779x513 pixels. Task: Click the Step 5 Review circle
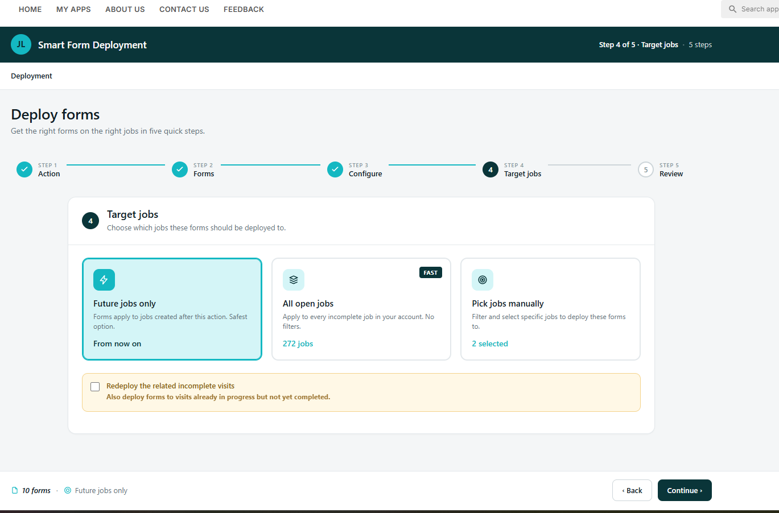pos(646,169)
